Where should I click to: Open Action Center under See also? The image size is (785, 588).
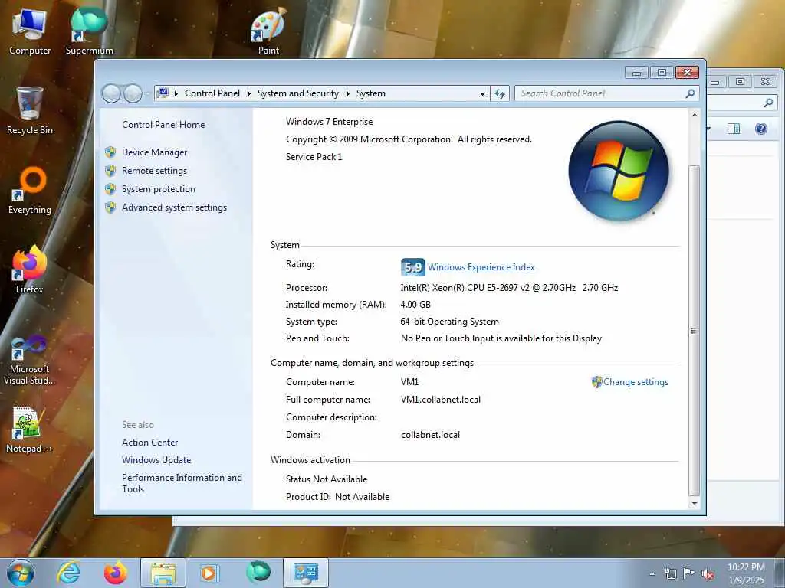(149, 443)
